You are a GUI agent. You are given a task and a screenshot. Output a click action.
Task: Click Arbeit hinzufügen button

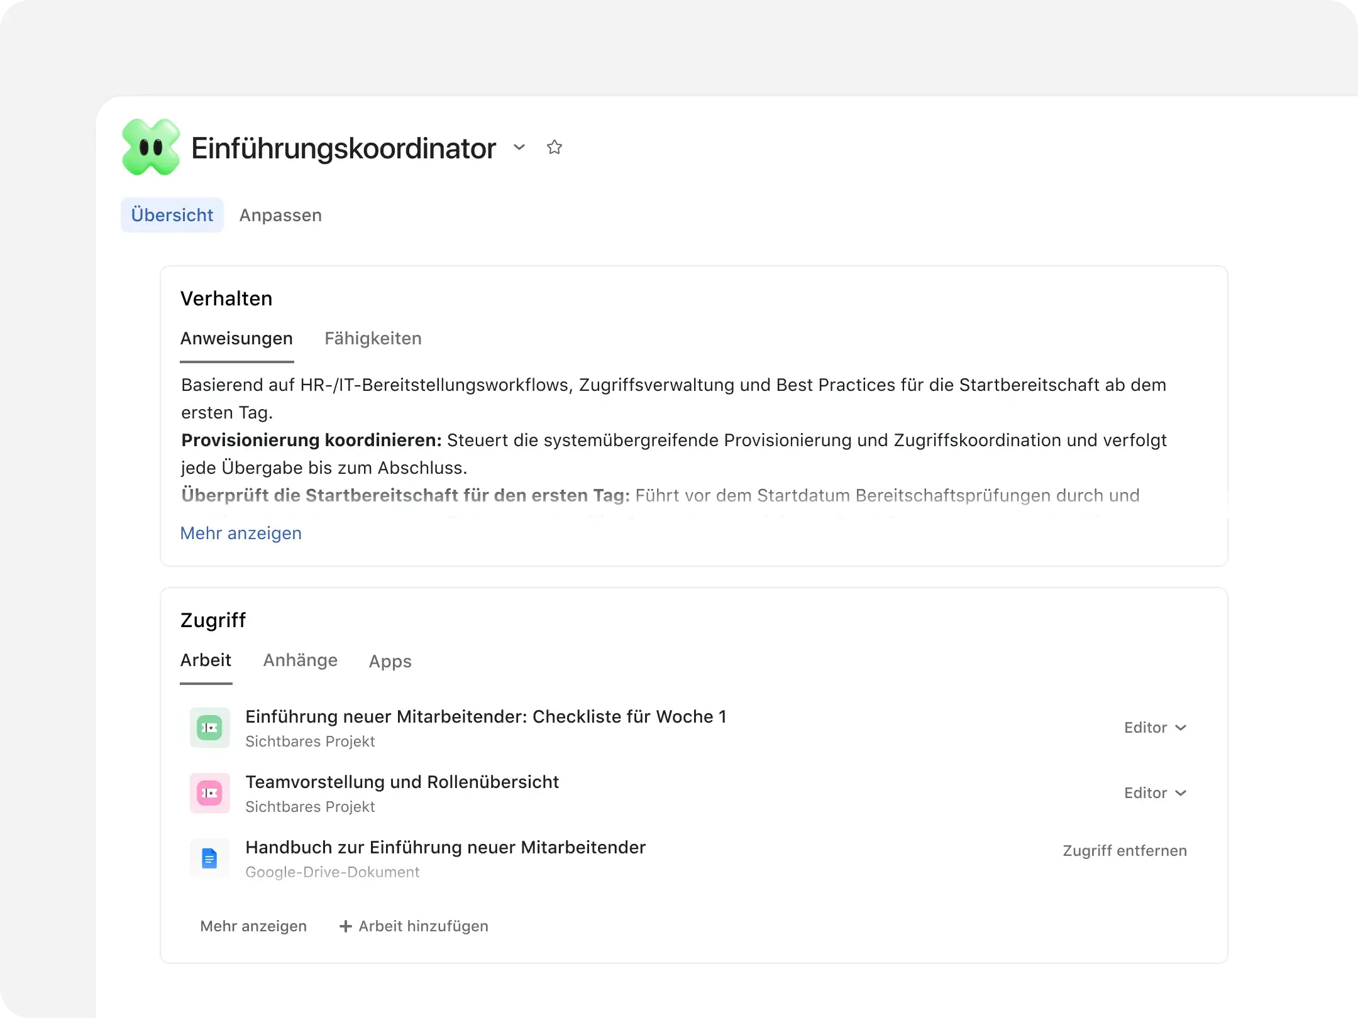tap(414, 926)
